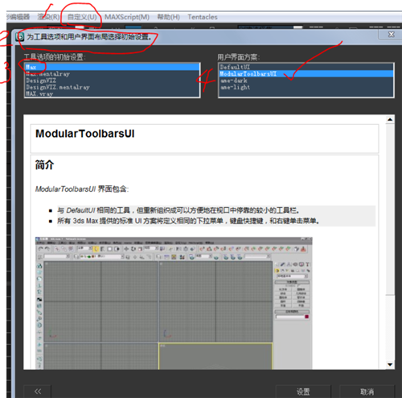Click the 取消 button

[x=367, y=392]
